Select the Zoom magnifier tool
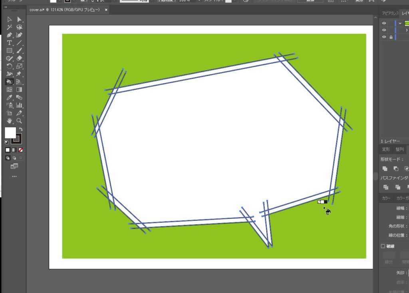This screenshot has width=409, height=293. tap(19, 121)
